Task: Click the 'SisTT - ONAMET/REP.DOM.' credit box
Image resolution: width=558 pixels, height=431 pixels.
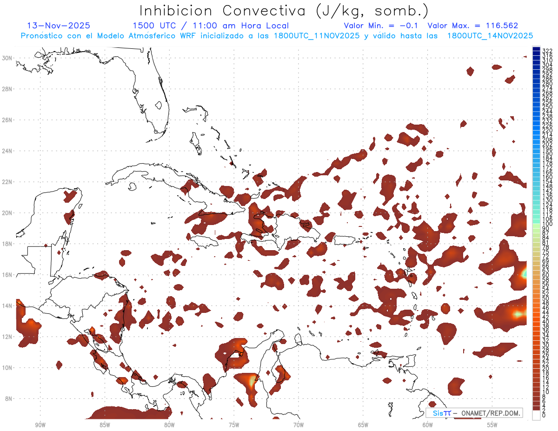Action: 474,413
